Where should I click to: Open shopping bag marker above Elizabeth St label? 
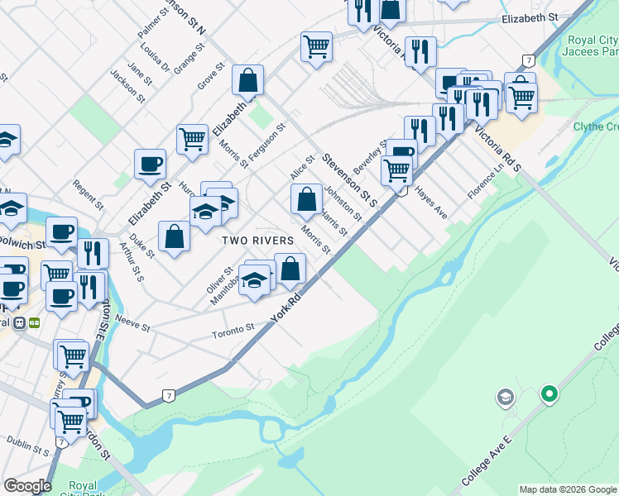247,82
